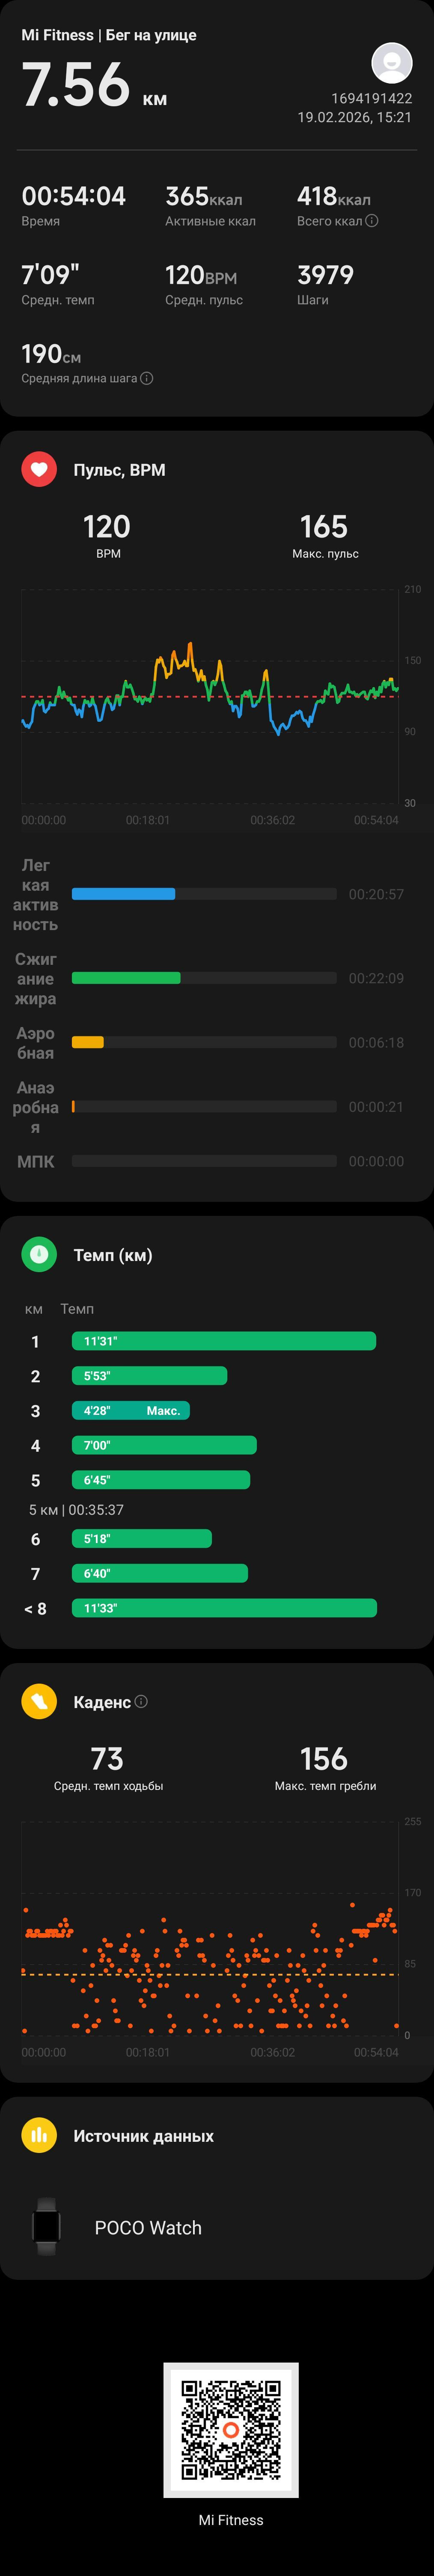Tap the cadence scatter chart
434x2576 pixels.
tap(210, 1928)
